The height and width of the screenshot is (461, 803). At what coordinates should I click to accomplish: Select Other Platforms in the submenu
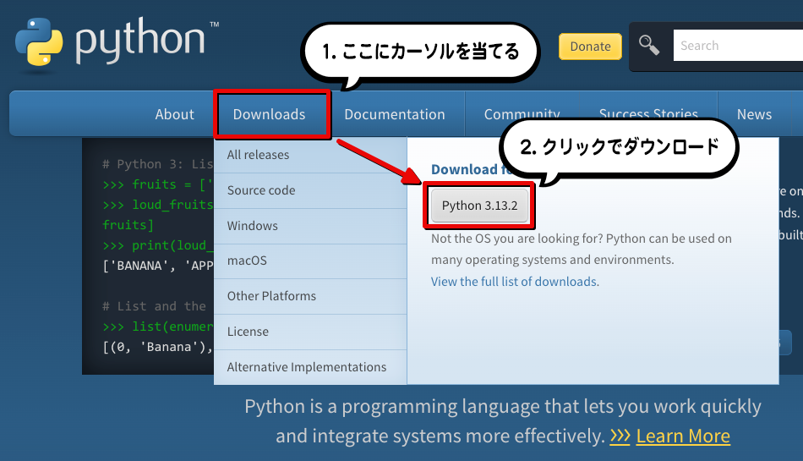tap(310, 296)
